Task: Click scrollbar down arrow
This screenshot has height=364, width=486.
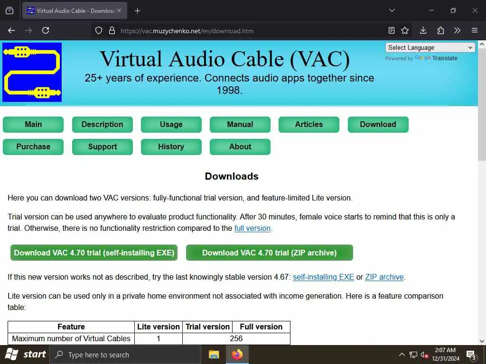Action: click(x=482, y=341)
